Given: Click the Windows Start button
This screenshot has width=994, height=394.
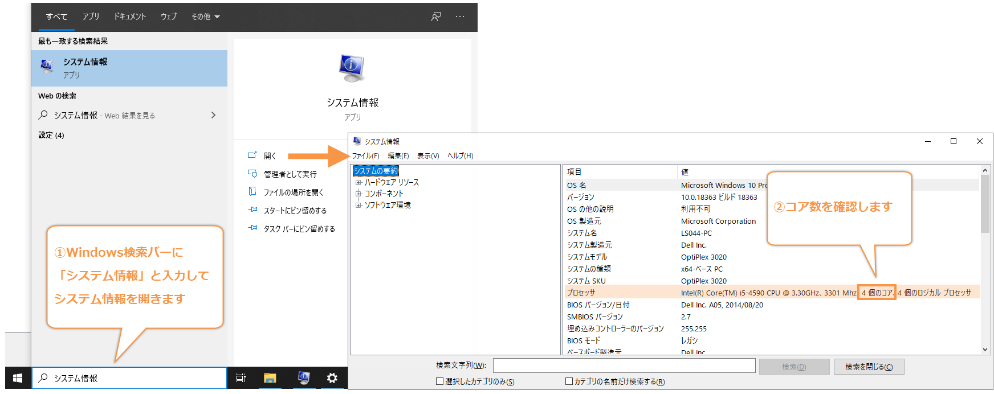Looking at the screenshot, I should point(18,378).
